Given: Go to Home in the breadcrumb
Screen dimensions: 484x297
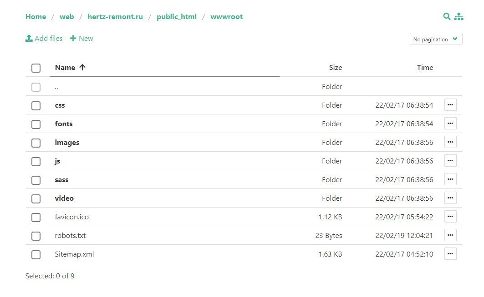Looking at the screenshot, I should click(36, 17).
